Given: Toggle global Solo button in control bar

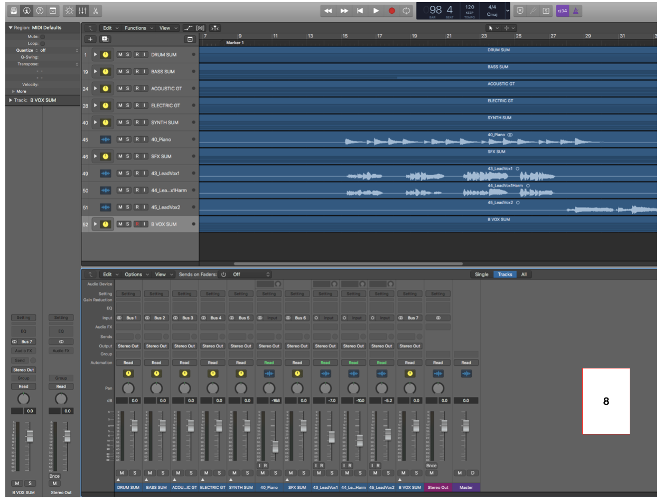Looking at the screenshot, I should tap(546, 11).
